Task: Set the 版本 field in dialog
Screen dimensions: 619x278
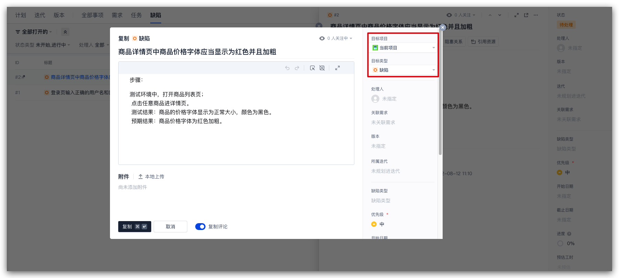Action: tap(378, 146)
